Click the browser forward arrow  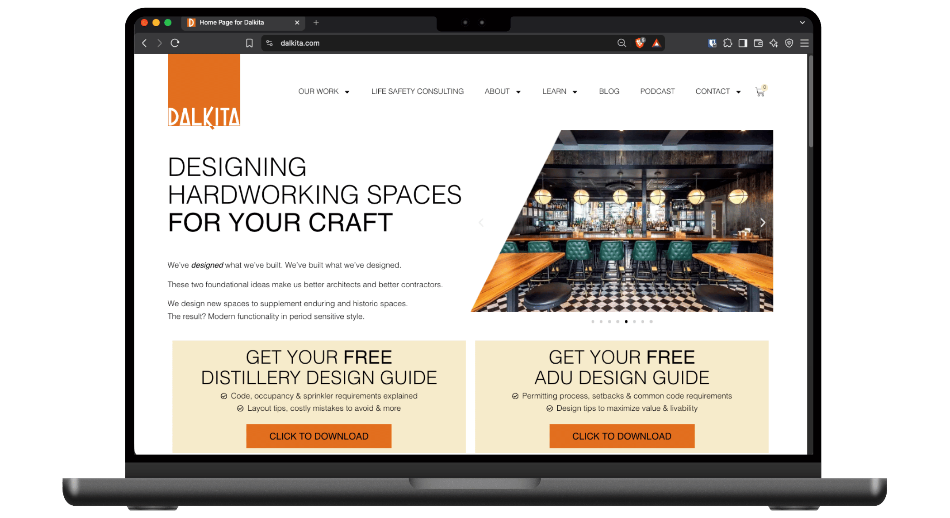(x=159, y=43)
